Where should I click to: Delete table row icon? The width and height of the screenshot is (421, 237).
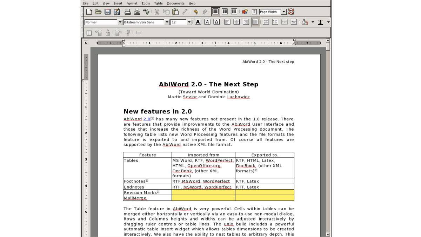118,33
